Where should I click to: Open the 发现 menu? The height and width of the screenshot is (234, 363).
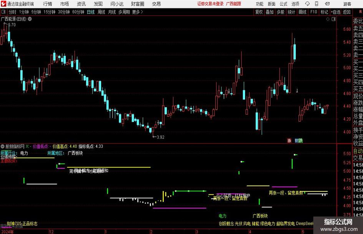[x=98, y=4]
